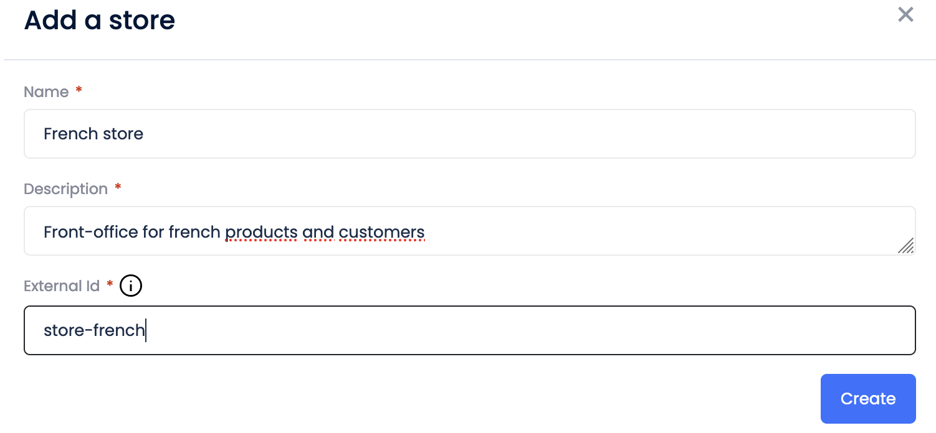This screenshot has width=936, height=433.
Task: Focus the Name input field
Action: pyautogui.click(x=469, y=134)
